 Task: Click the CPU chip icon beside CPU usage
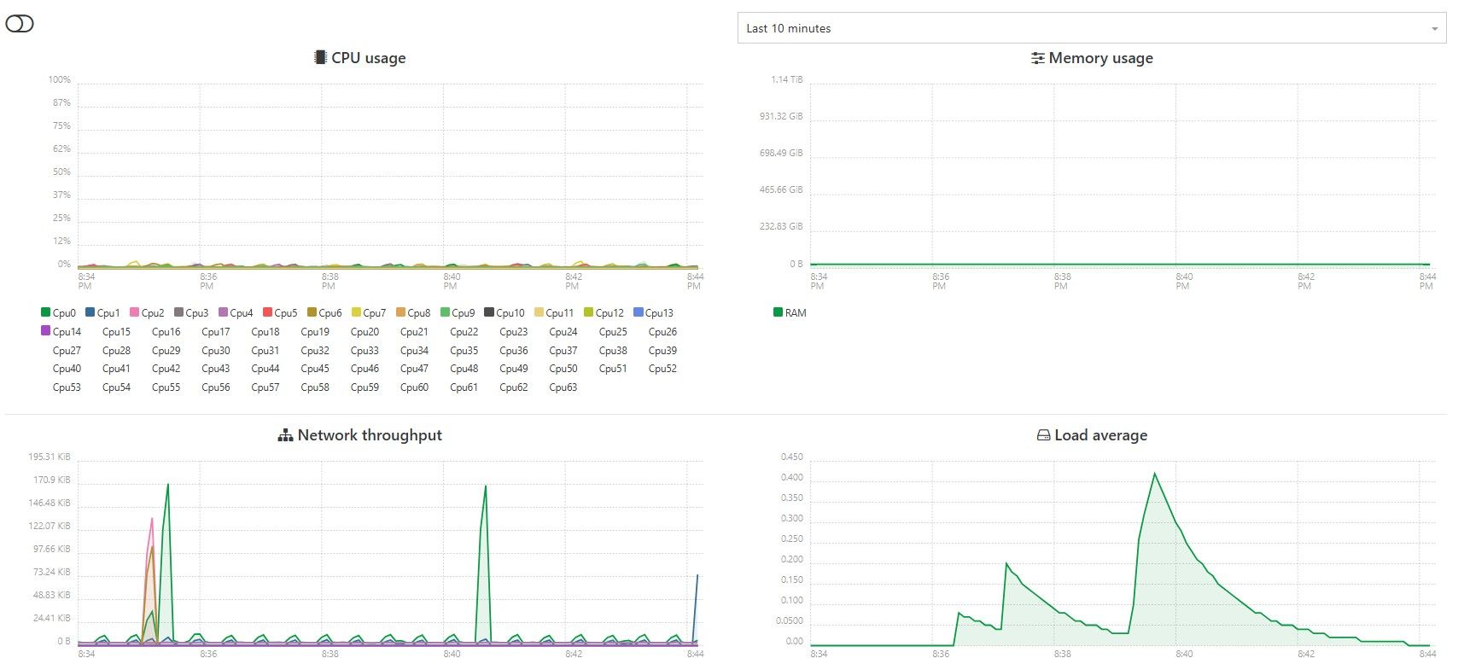(320, 57)
